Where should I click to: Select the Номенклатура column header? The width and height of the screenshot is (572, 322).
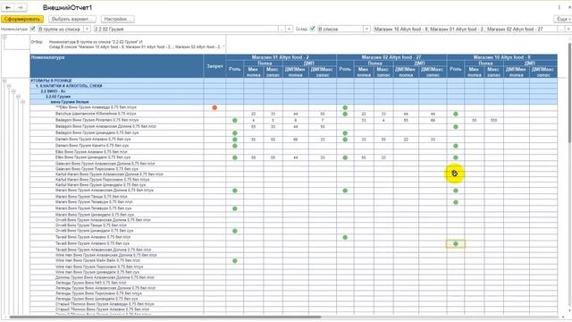(117, 66)
